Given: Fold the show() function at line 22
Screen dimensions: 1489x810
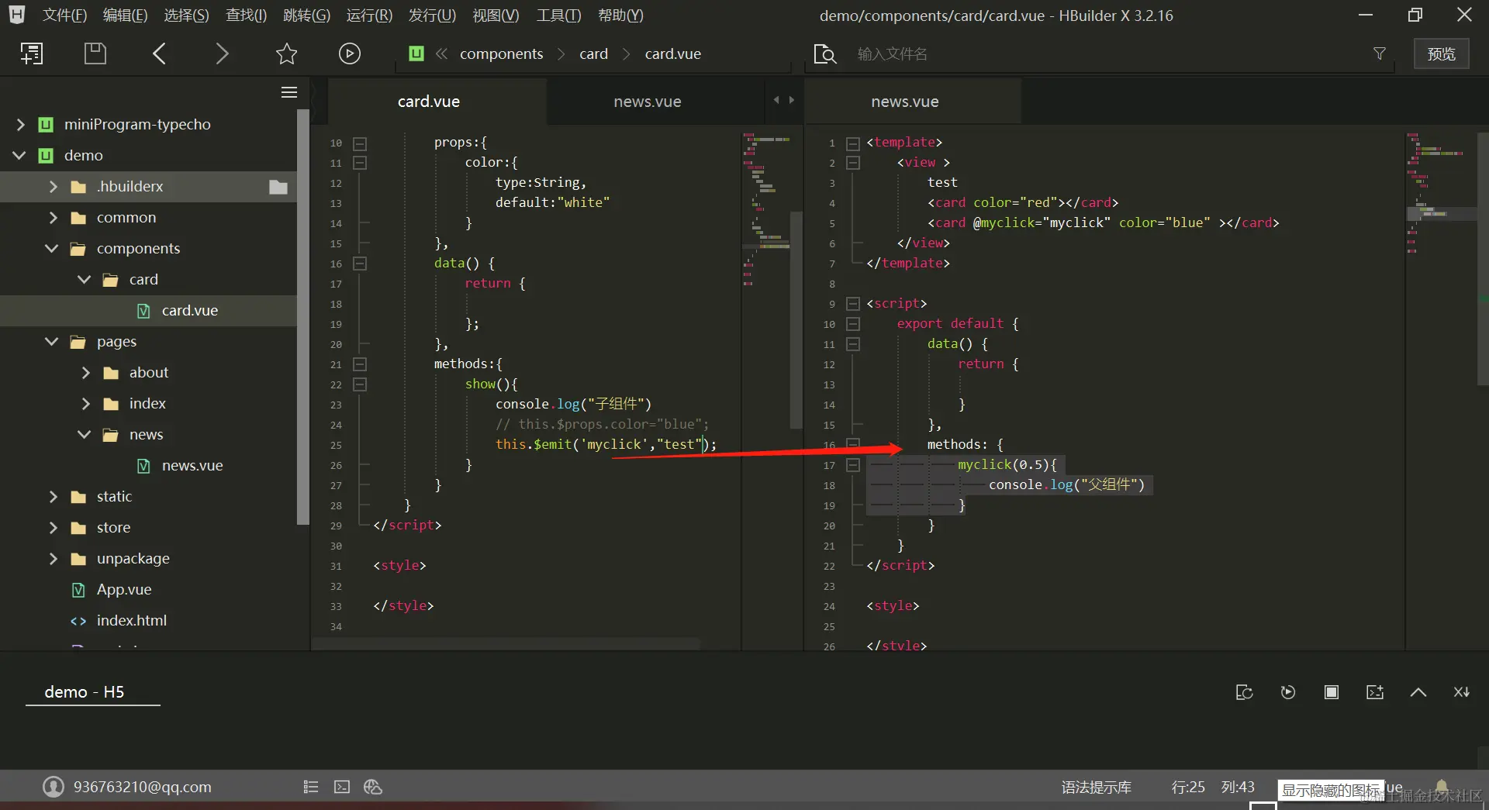Looking at the screenshot, I should [x=360, y=384].
